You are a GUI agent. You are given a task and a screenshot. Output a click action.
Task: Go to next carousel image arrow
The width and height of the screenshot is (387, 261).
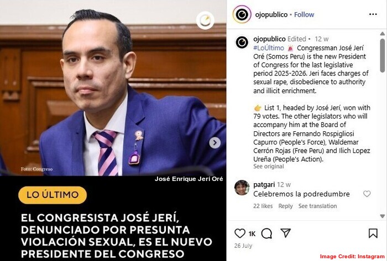point(215,142)
